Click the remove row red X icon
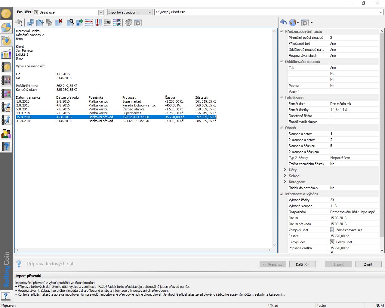The width and height of the screenshot is (385, 308). (89, 23)
